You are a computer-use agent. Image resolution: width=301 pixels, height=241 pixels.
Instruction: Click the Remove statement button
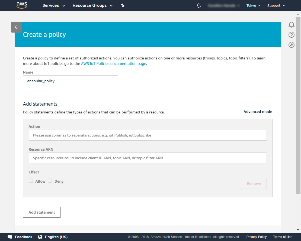click(x=254, y=183)
